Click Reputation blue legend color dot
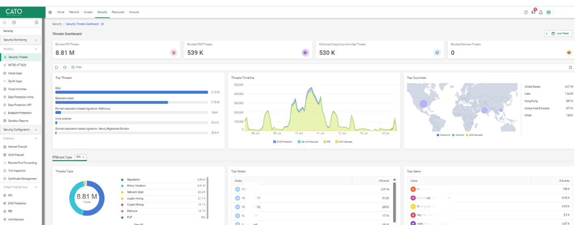The height and width of the screenshot is (225, 580). pos(122,179)
